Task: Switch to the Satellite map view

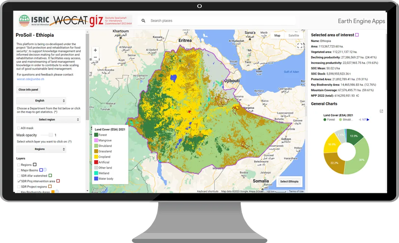Action: [x=293, y=36]
